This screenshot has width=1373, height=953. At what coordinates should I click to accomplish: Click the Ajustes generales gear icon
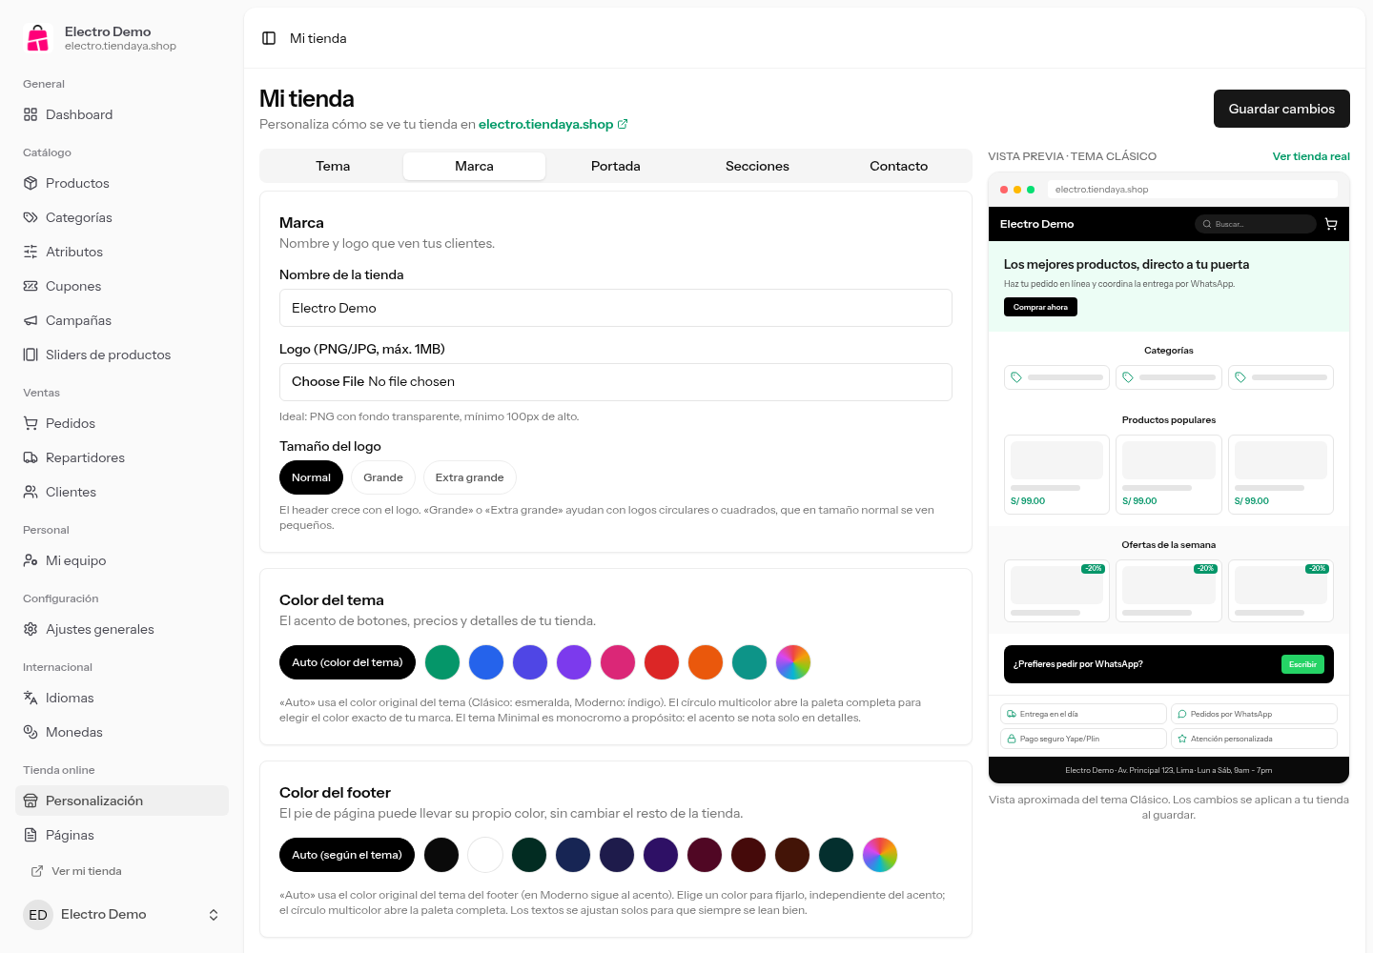point(31,629)
